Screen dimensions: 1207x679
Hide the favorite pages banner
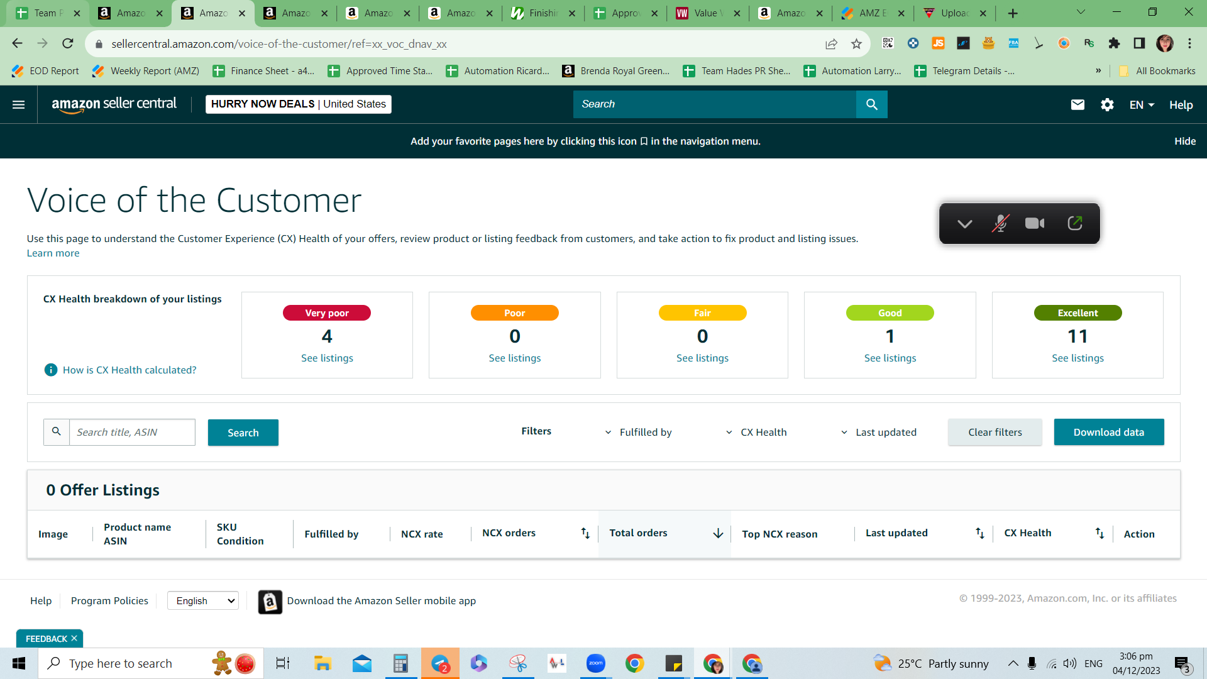[1185, 141]
